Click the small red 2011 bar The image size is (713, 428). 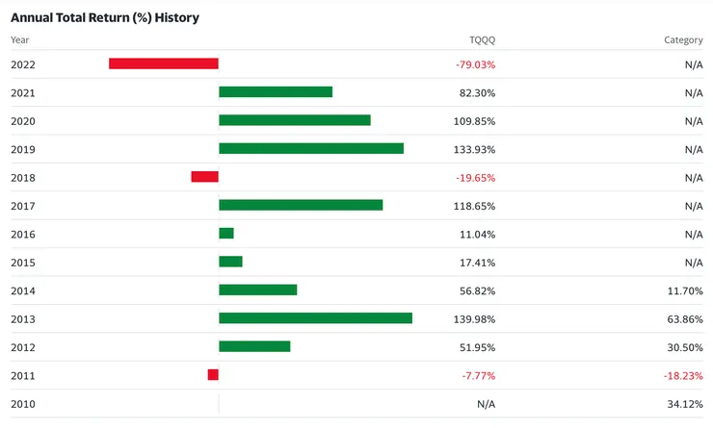pyautogui.click(x=213, y=375)
